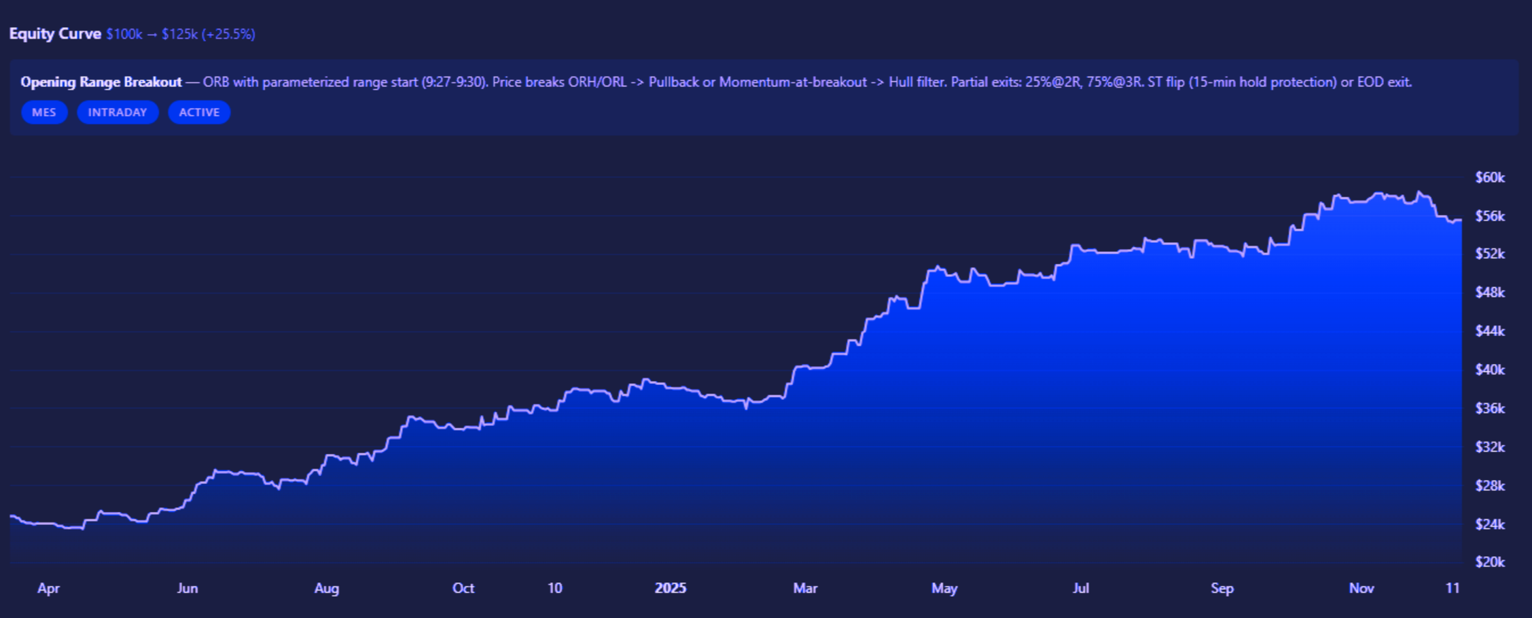
Task: Click the Oct x-axis label
Action: coord(463,588)
